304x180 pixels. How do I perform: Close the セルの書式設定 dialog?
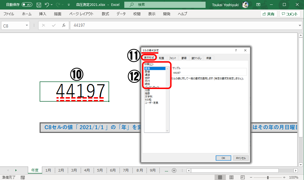click(245, 50)
